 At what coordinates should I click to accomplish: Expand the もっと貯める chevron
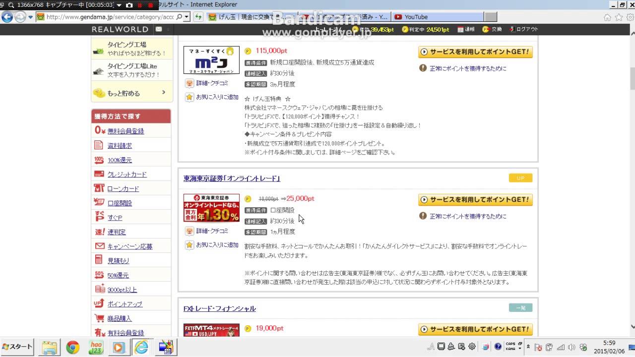click(163, 93)
